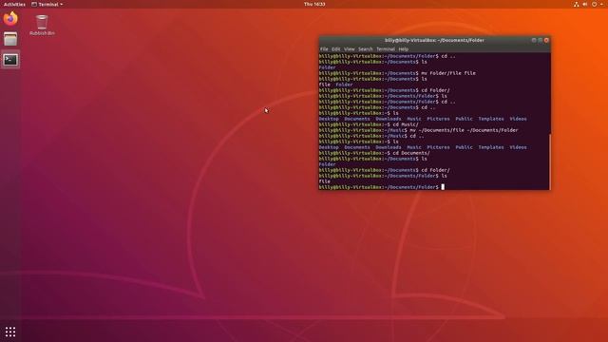
Task: Click the last 'file' output line
Action: click(x=325, y=181)
